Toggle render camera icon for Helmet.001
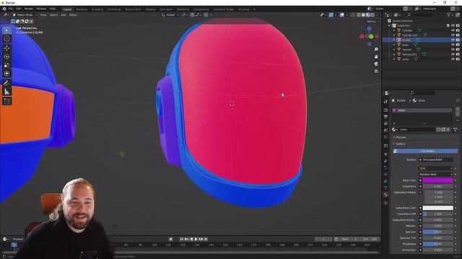The width and height of the screenshot is (462, 259). [x=458, y=55]
